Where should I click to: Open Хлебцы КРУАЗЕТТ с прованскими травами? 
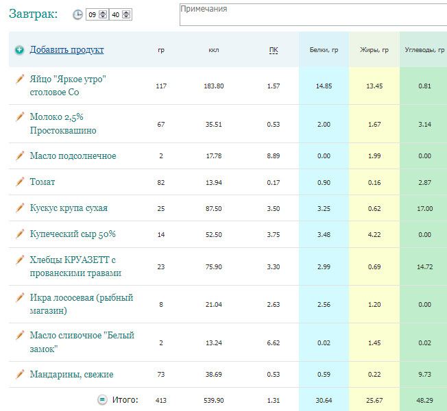[x=75, y=266]
